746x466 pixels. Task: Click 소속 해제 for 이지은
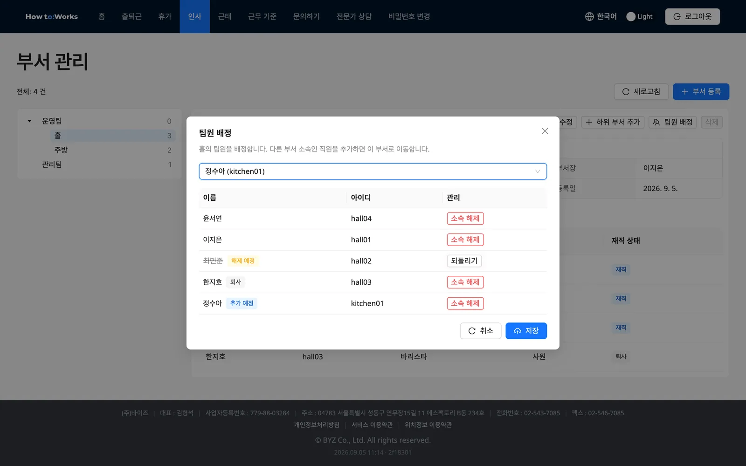465,240
